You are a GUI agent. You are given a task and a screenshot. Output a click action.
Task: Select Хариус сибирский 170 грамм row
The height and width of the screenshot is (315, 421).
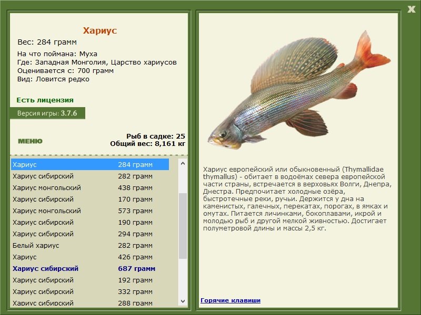tap(90, 199)
